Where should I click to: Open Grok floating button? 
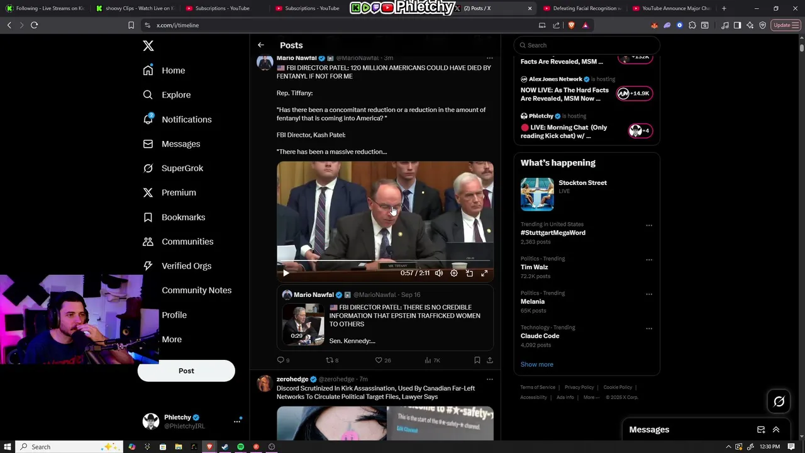click(x=779, y=401)
